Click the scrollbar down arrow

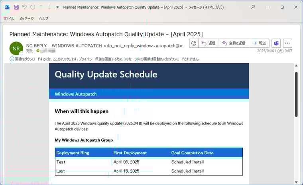pos(296,182)
